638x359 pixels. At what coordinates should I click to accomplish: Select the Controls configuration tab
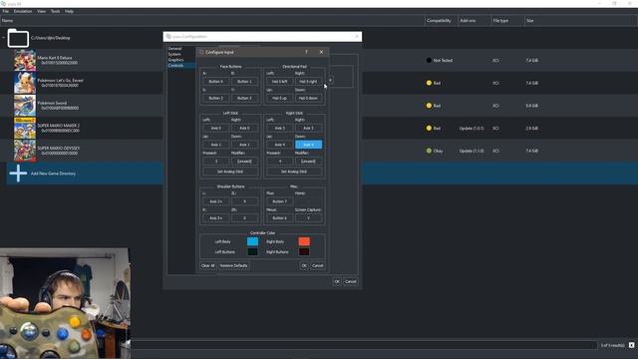175,66
